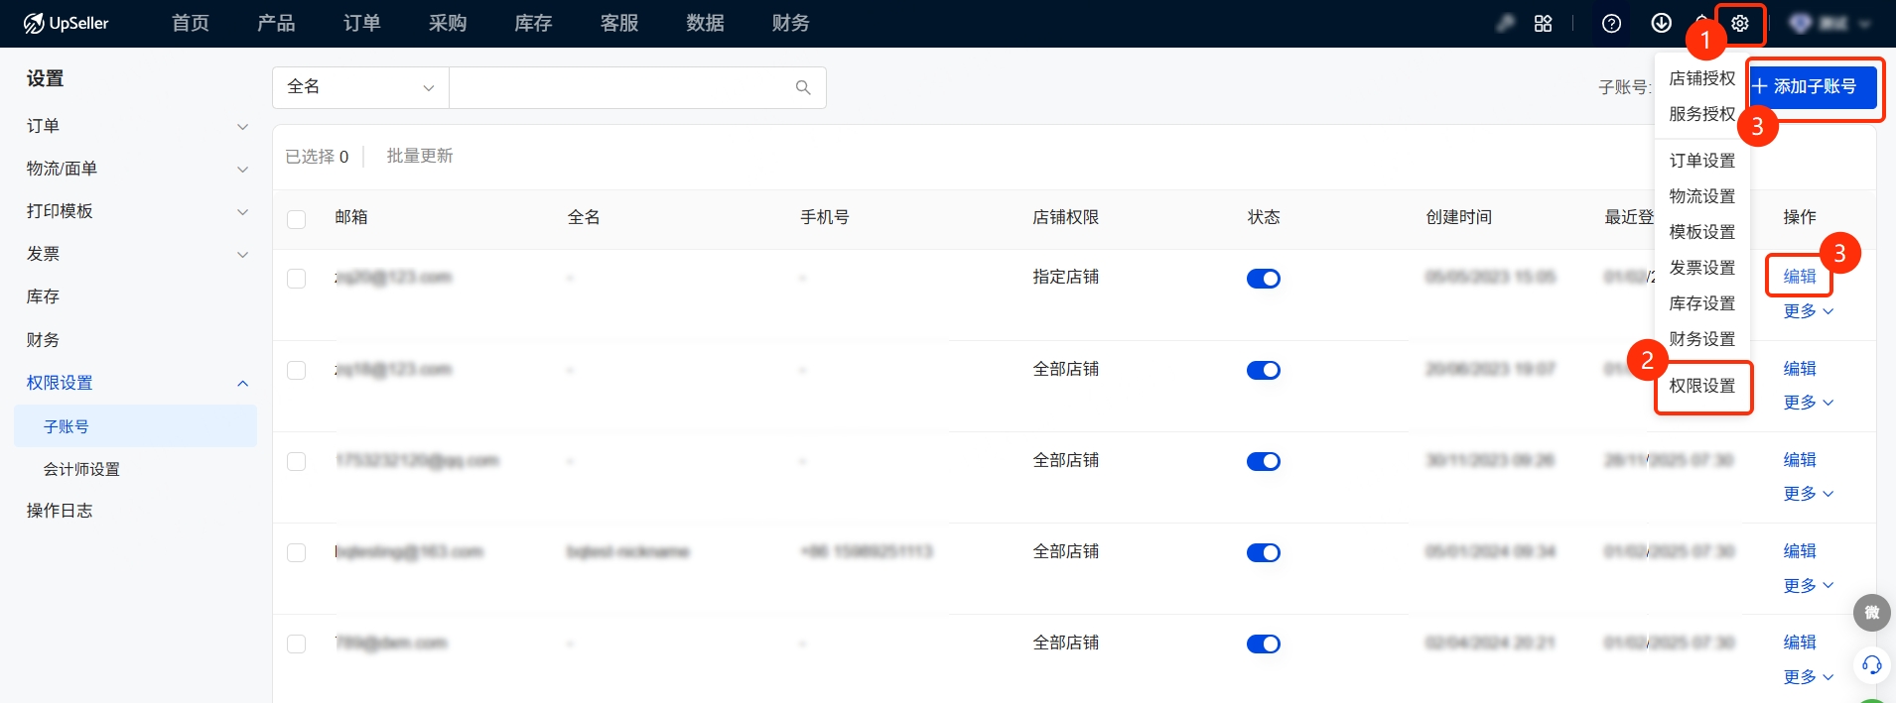Toggle status switch created 30/11/2023
This screenshot has height=703, width=1896.
point(1263,461)
